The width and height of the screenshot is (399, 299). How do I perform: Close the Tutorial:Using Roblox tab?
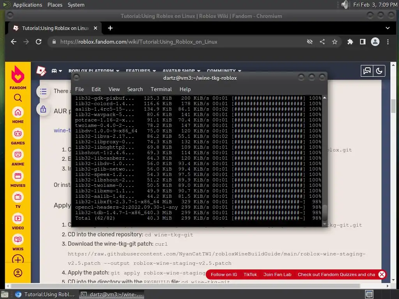pos(95,28)
